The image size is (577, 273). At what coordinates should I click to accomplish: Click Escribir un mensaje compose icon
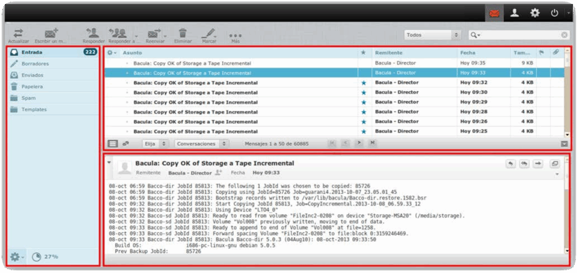(x=51, y=36)
